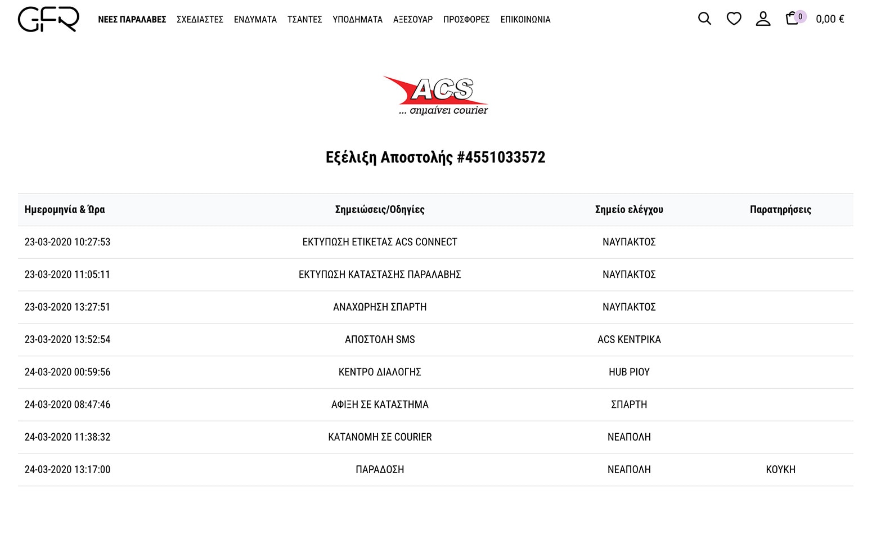Select the date 24-03-2020 08:47:46
Viewport: 872px width, 548px height.
coord(68,405)
